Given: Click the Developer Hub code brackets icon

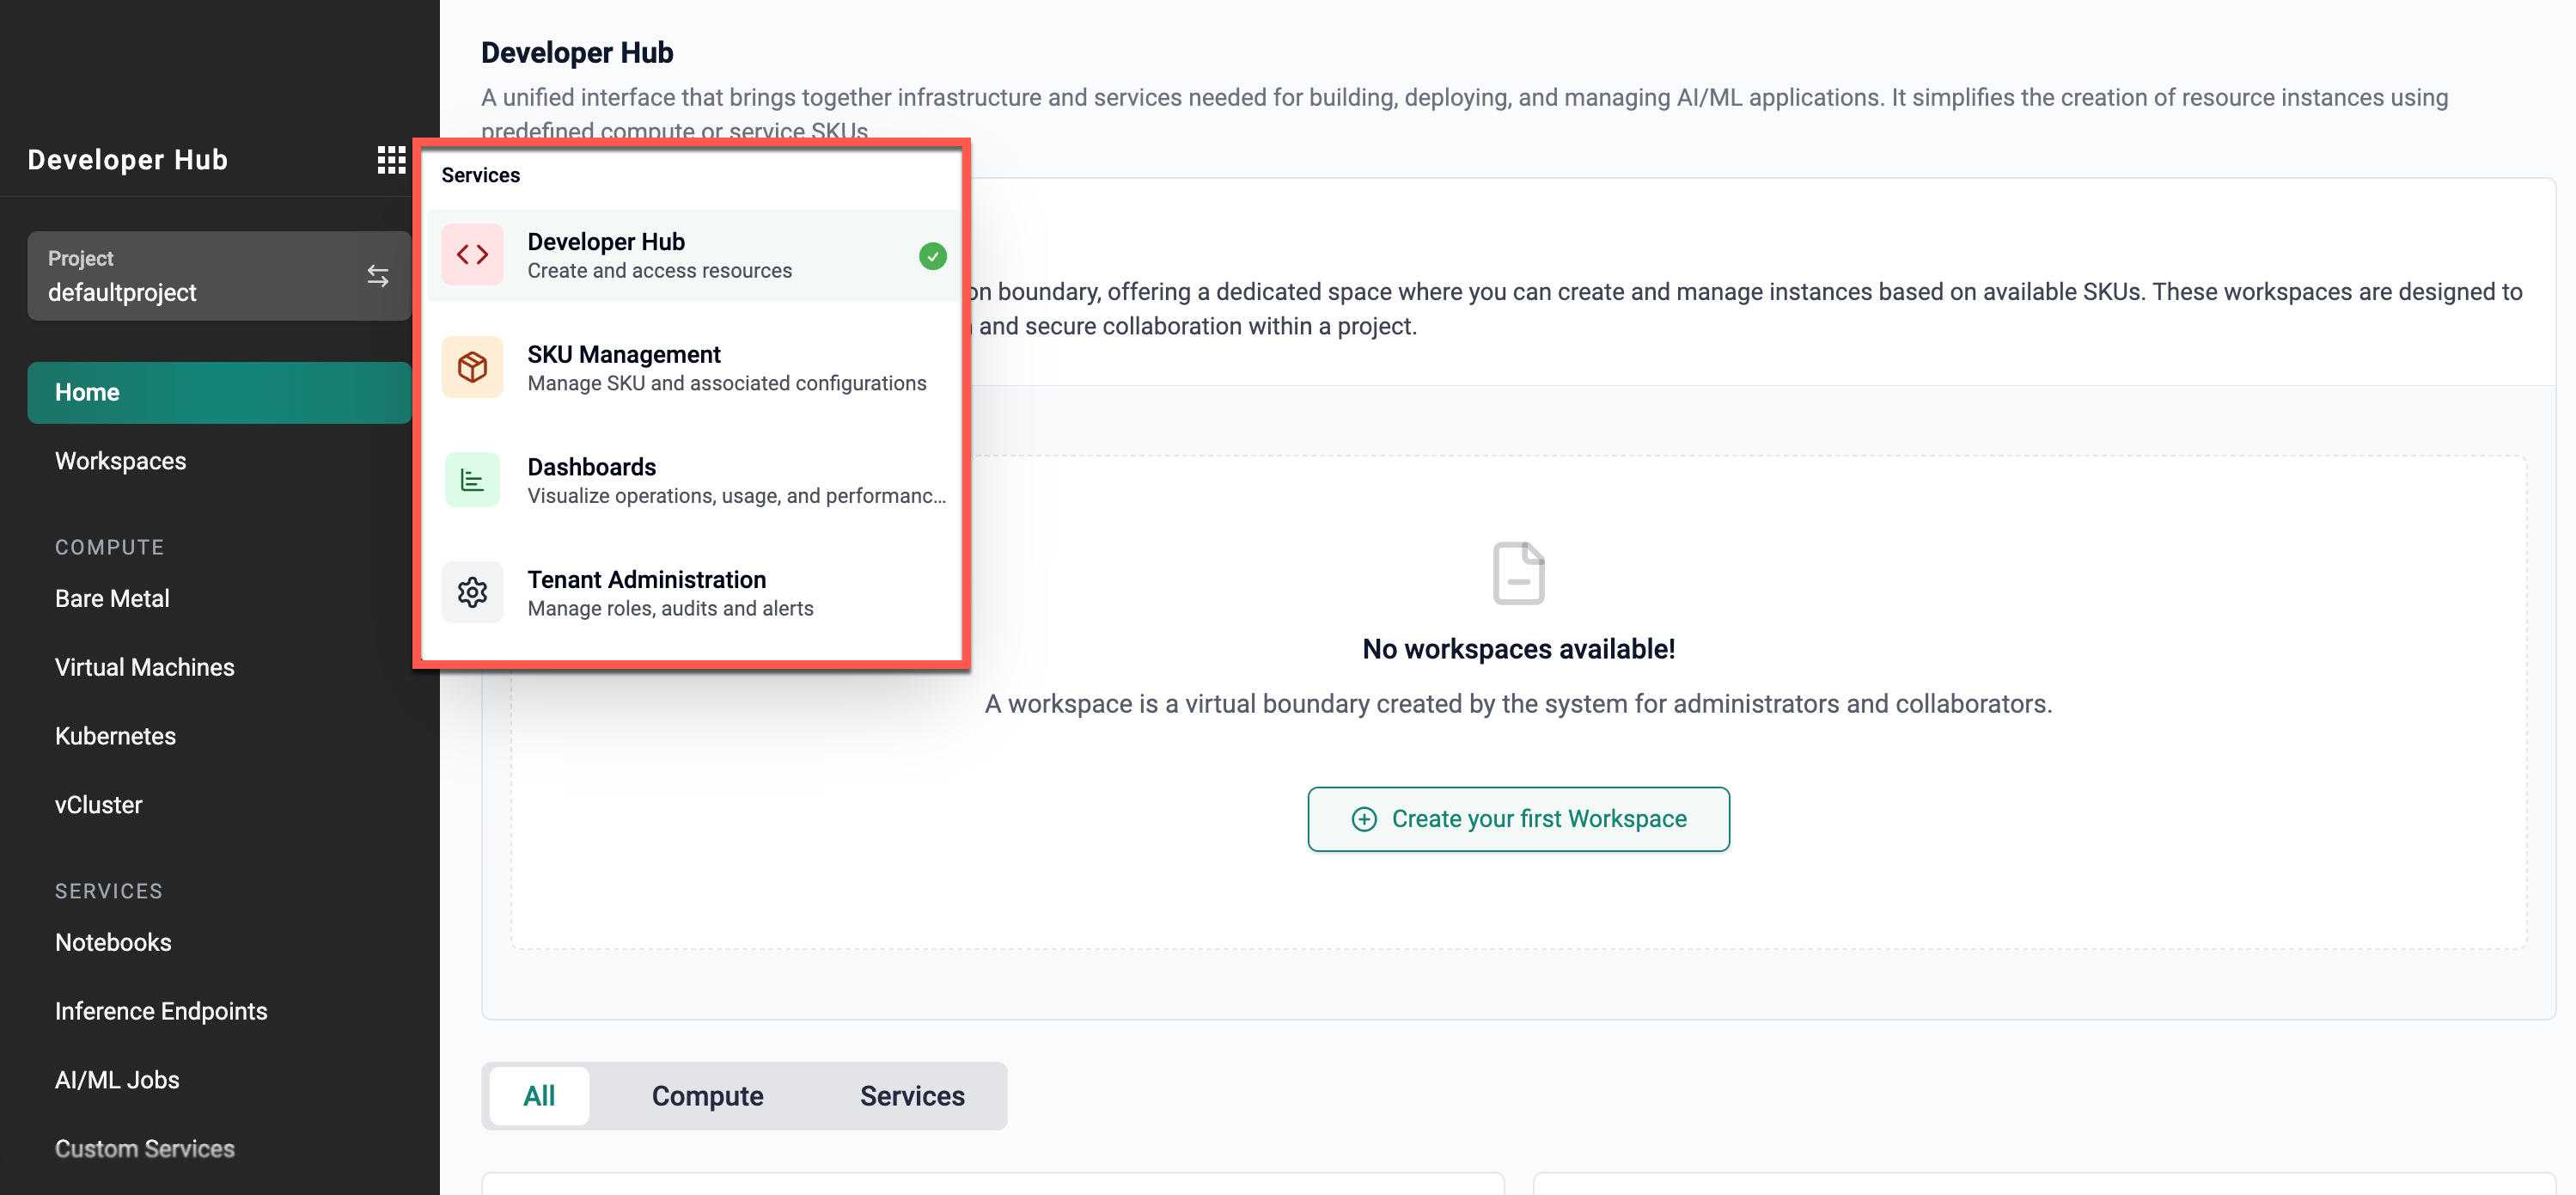Looking at the screenshot, I should (472, 255).
